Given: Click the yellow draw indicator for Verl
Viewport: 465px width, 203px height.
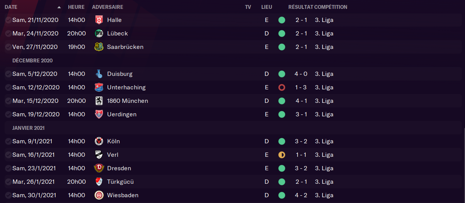Looking at the screenshot, I should [x=282, y=155].
